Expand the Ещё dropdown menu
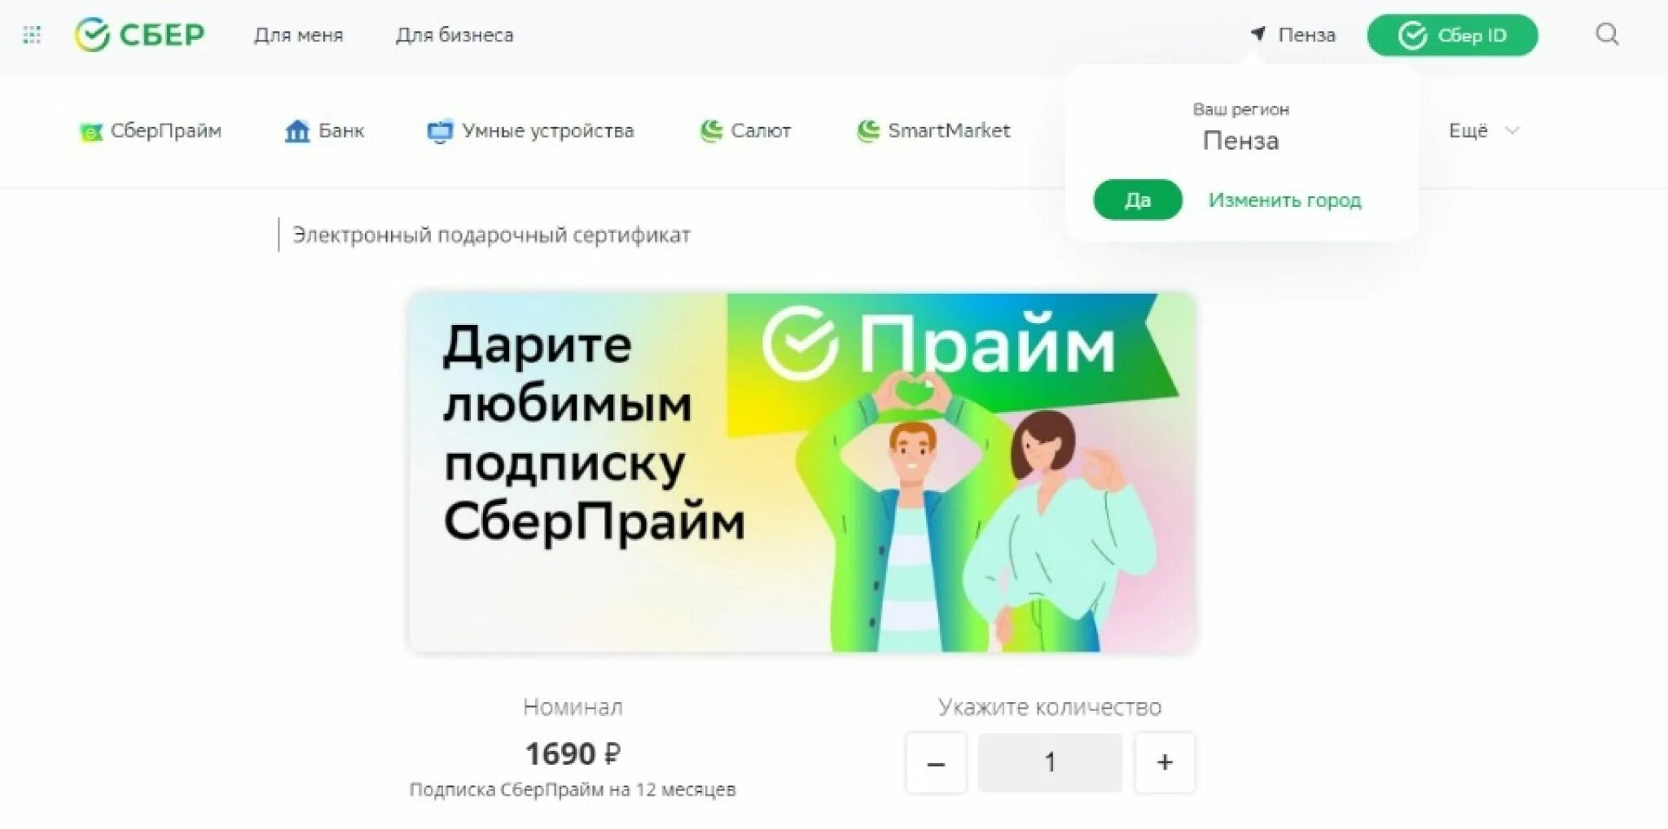The width and height of the screenshot is (1668, 829). 1483,130
